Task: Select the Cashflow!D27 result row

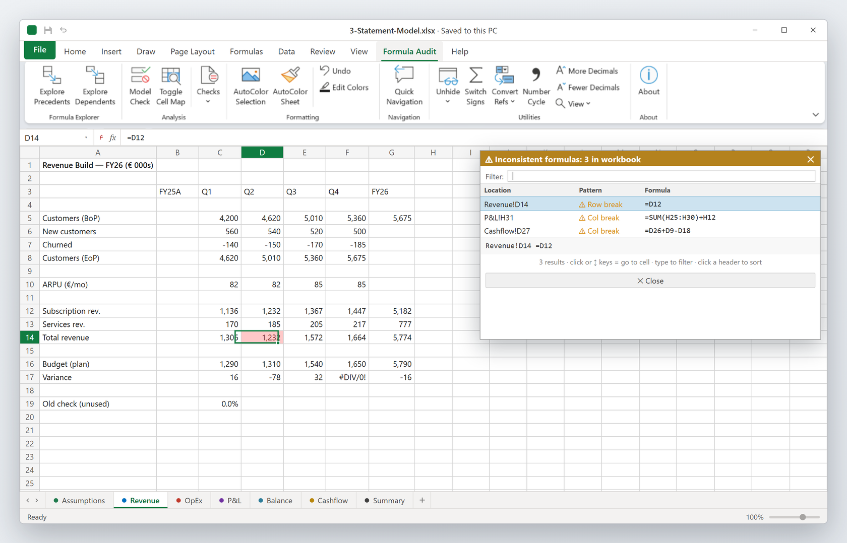Action: click(650, 231)
